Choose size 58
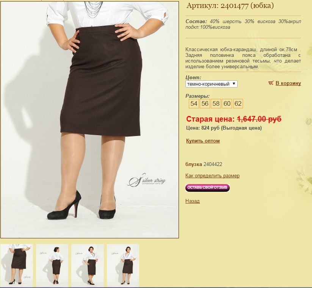 click(x=216, y=103)
